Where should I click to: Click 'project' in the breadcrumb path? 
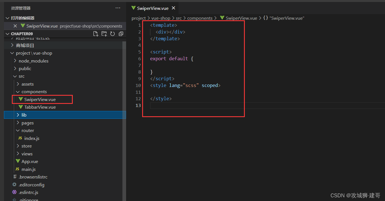pyautogui.click(x=139, y=18)
